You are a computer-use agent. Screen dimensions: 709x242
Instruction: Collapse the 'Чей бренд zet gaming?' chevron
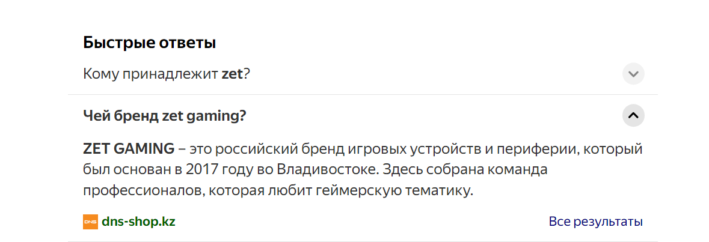[x=633, y=115]
